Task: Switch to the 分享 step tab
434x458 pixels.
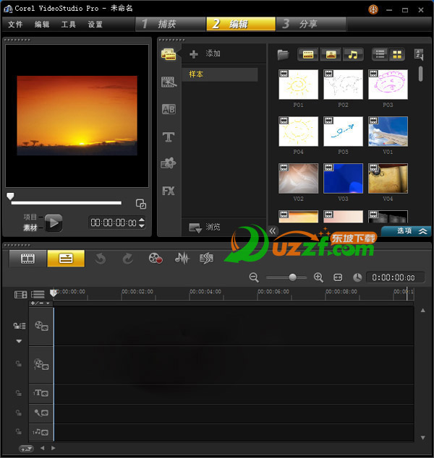Action: (x=307, y=24)
